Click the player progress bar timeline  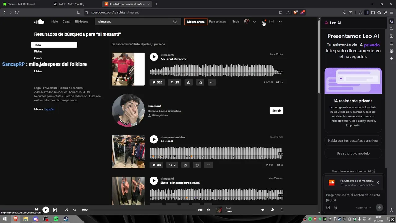[143, 210]
